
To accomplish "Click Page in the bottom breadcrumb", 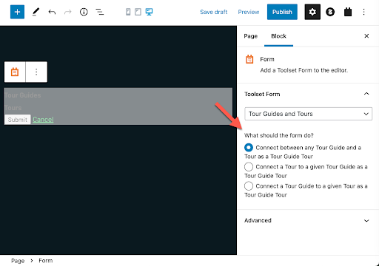I will tap(18, 261).
